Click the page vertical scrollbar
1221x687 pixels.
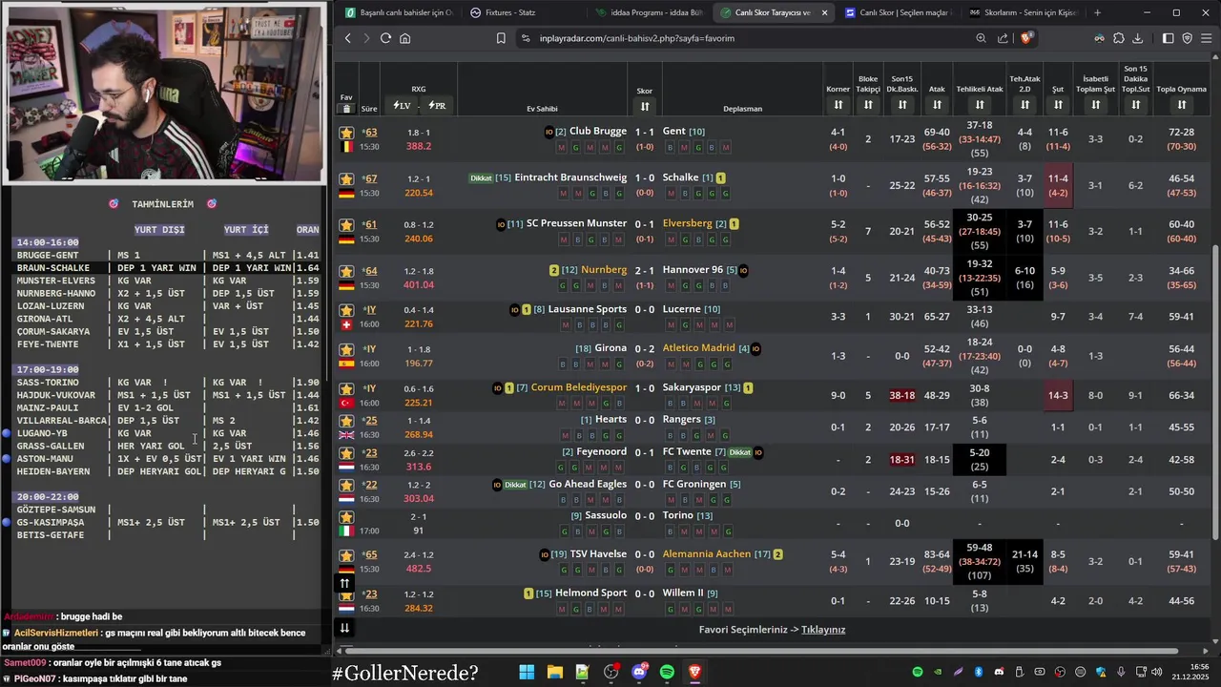click(x=1215, y=392)
